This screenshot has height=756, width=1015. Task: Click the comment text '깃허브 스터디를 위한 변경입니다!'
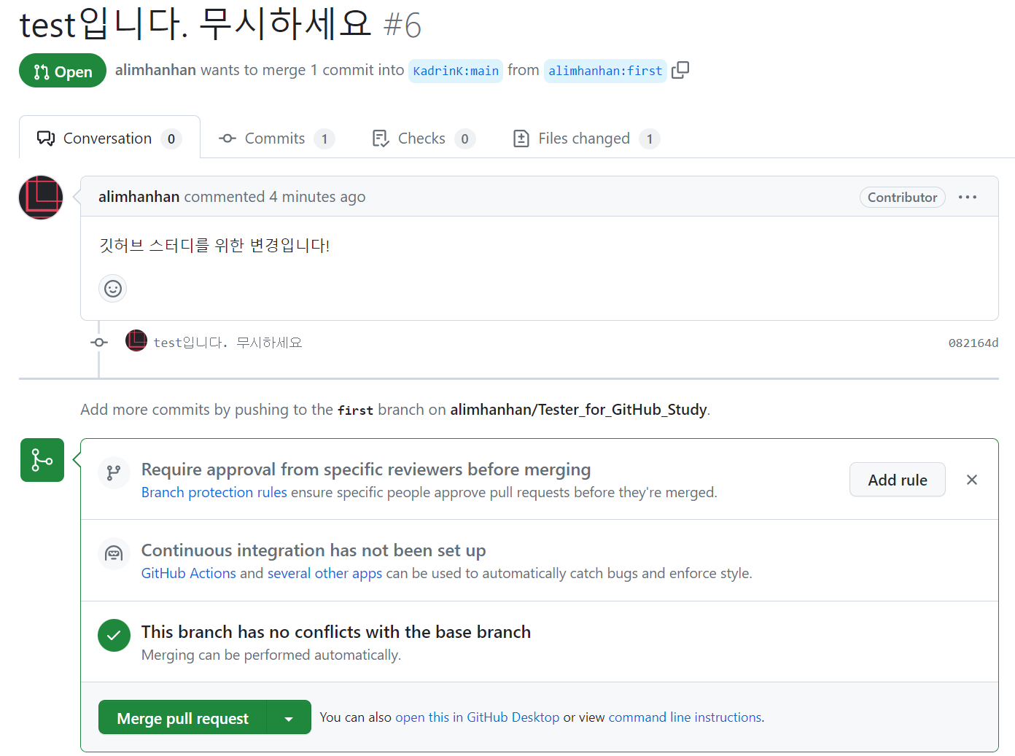214,246
